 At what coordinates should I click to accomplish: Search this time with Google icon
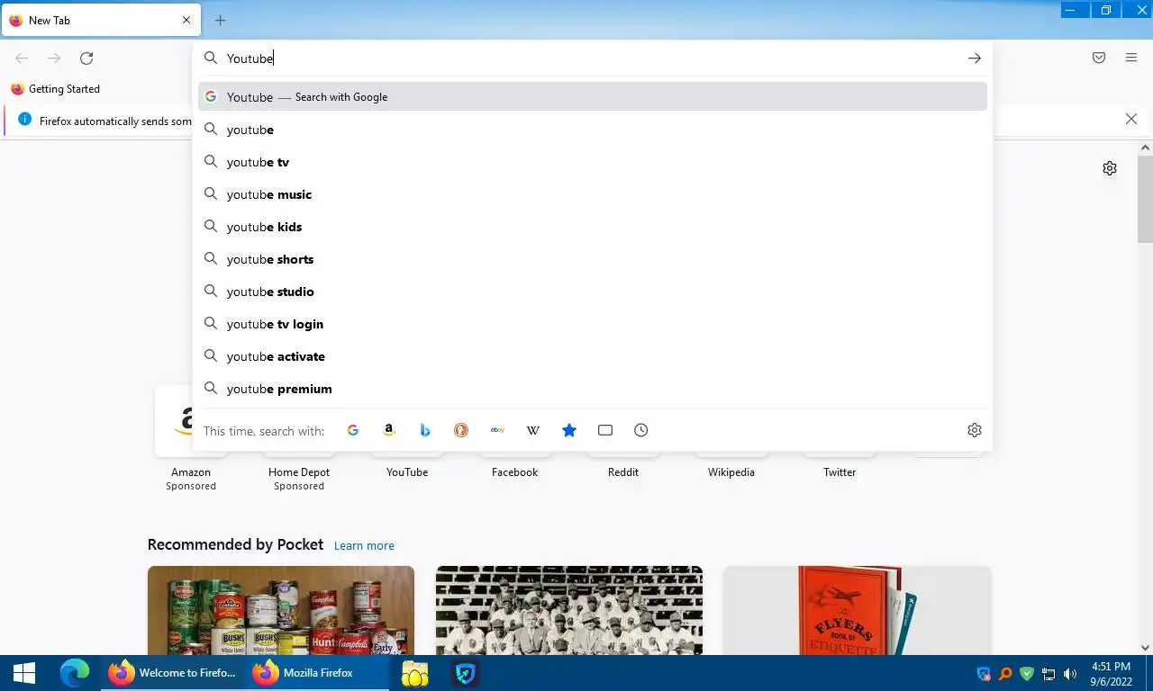click(353, 430)
